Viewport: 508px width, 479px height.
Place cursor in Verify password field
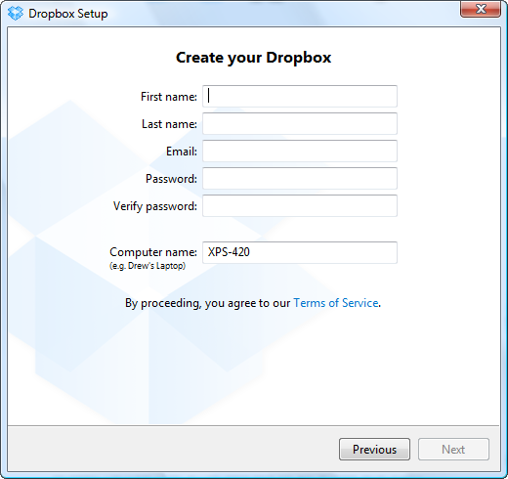click(300, 205)
